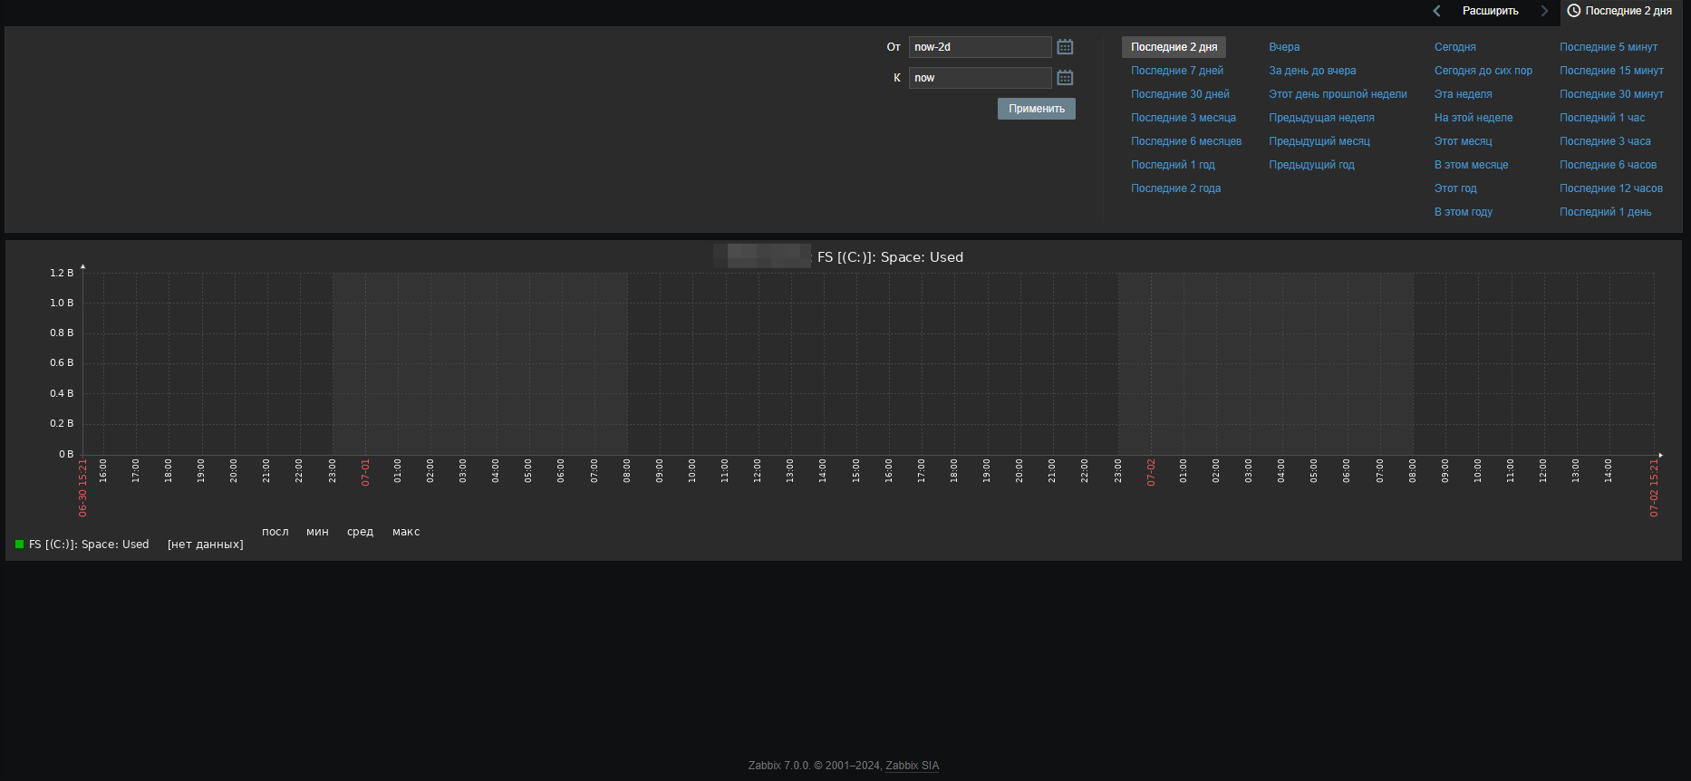Click the green legend square for Space Used
This screenshot has height=781, width=1691.
[x=19, y=545]
